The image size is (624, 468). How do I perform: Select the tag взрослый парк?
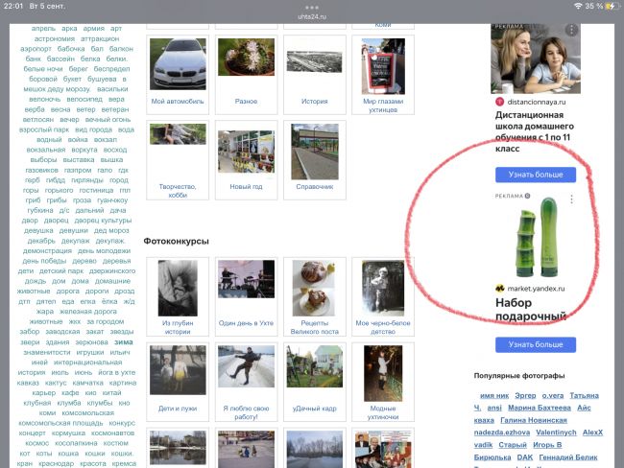coord(44,129)
